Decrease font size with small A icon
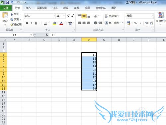Image resolution: width=166 pixels, height=125 pixels. tap(72, 16)
